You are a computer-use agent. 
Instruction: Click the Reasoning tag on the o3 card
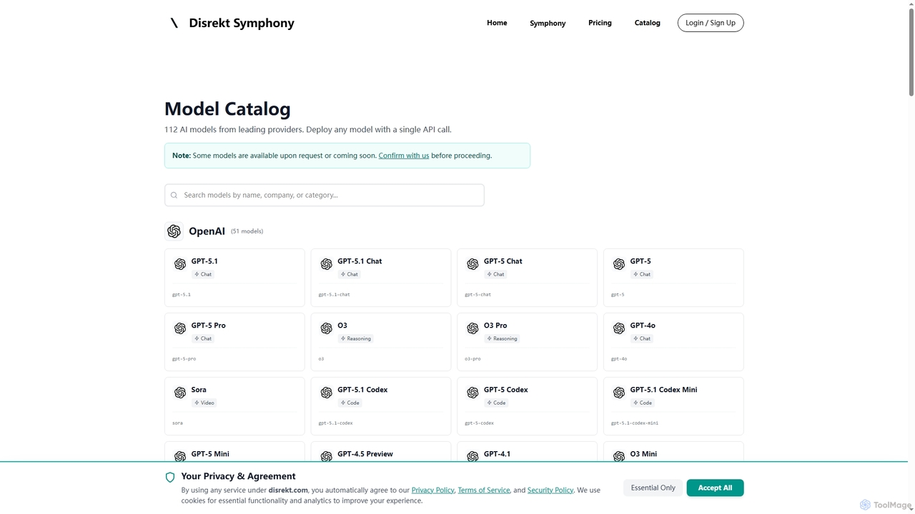[x=355, y=338]
